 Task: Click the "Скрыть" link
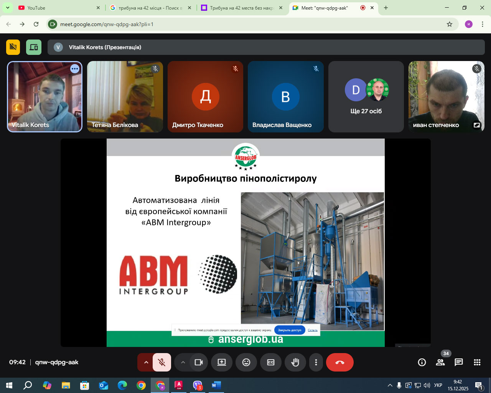pos(313,330)
